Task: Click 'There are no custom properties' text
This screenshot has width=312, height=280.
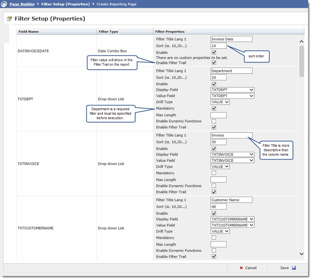Action: 192,58
